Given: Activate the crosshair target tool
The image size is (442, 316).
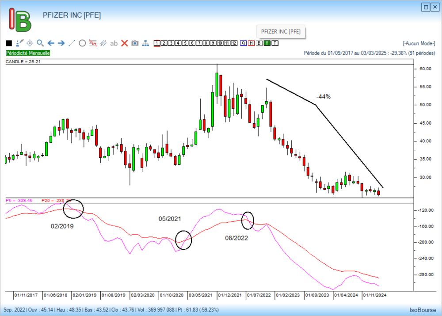Looking at the screenshot, I should click(x=30, y=43).
